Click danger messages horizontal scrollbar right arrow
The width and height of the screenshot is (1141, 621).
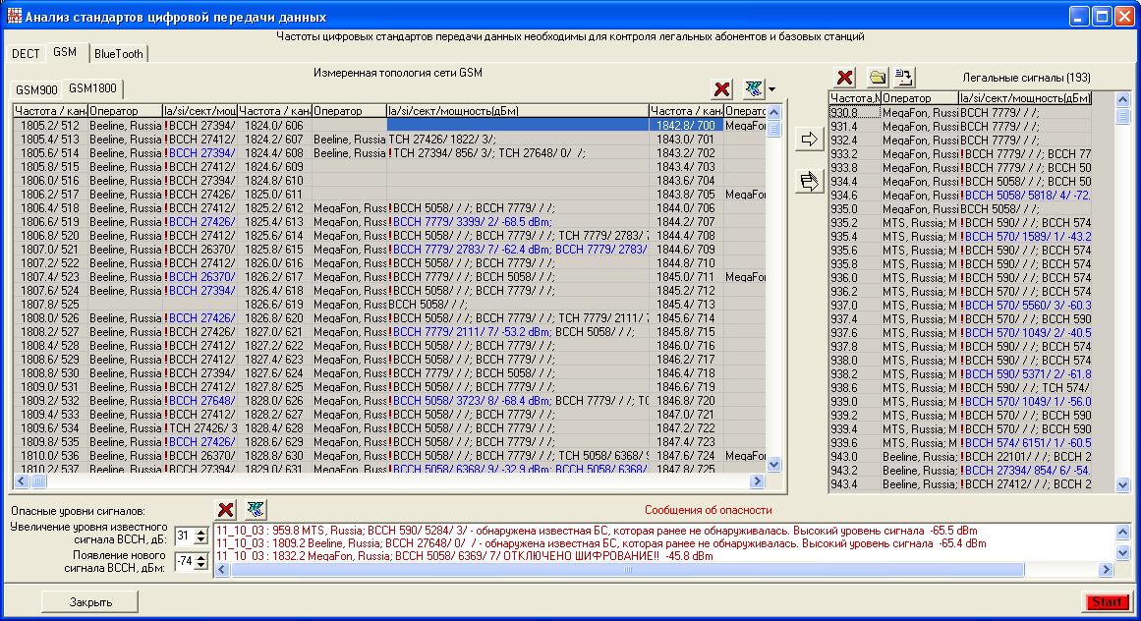[1107, 570]
